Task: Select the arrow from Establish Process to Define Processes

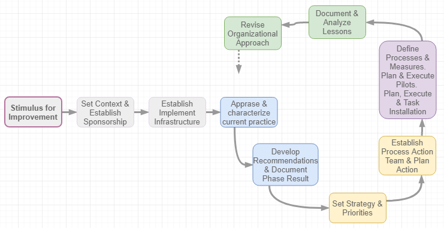Action: coord(422,127)
